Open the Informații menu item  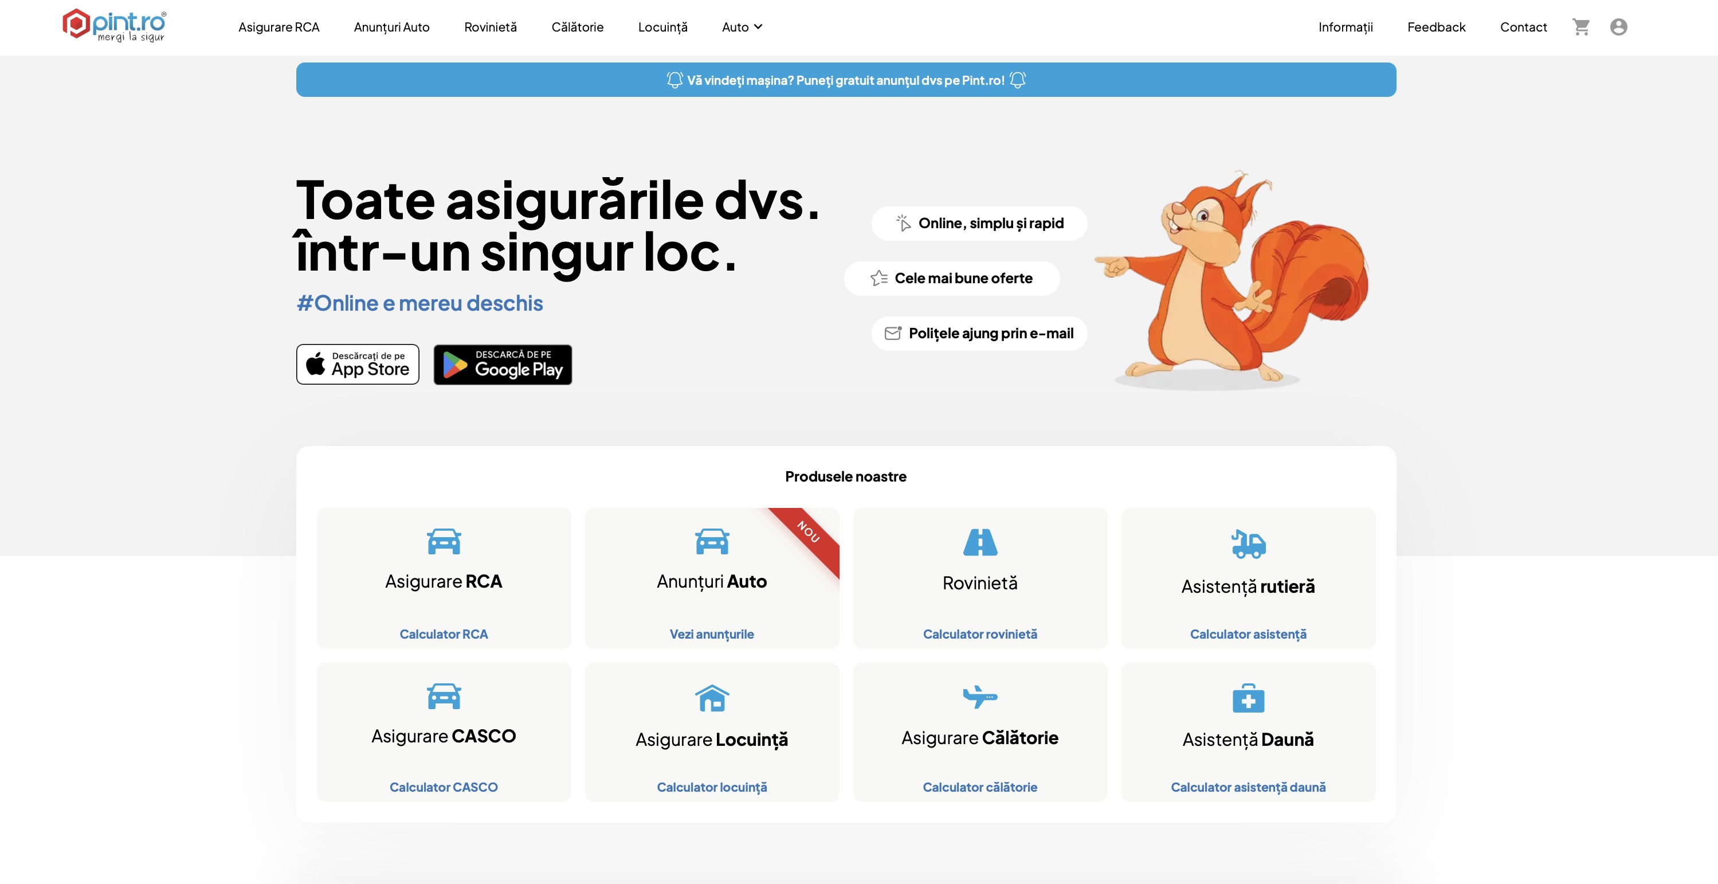(x=1345, y=28)
